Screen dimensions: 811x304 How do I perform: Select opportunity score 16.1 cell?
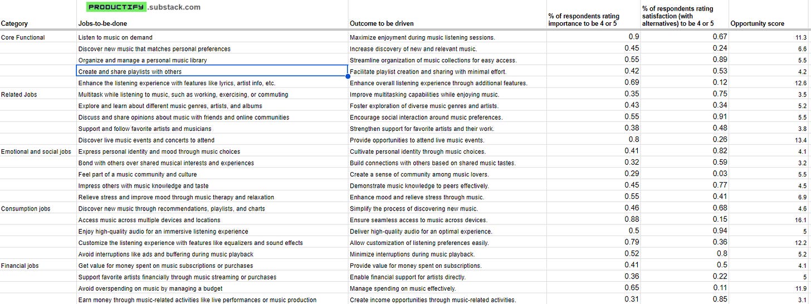click(769, 220)
